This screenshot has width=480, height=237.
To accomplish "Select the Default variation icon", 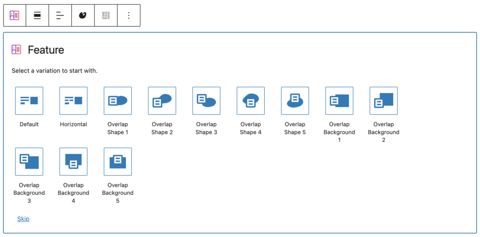I will (29, 101).
